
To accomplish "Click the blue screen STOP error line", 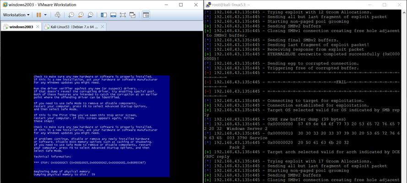I will [90, 163].
